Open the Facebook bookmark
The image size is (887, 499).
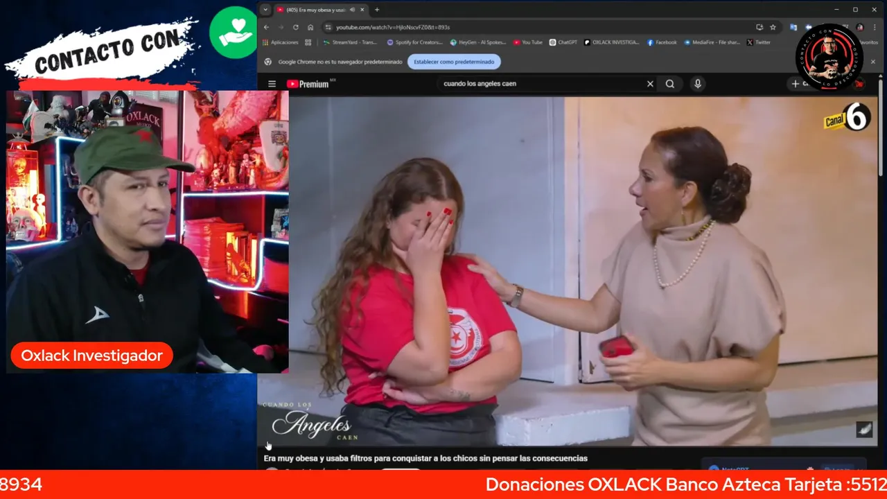click(662, 42)
